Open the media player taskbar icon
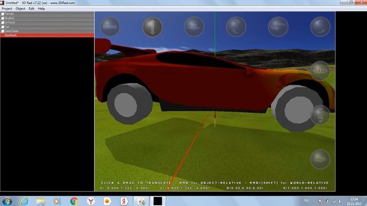Screen dimensions: 367x206 [x=57, y=201]
